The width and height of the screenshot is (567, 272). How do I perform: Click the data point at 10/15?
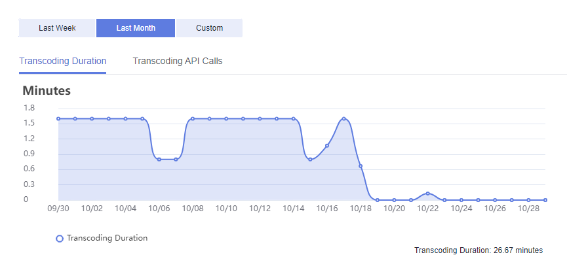(x=310, y=159)
